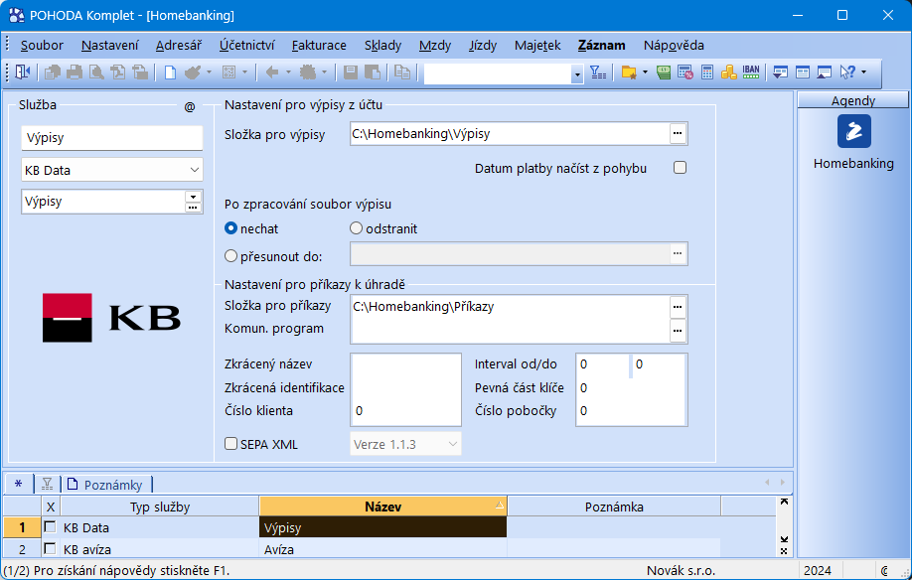
Task: Click the filter funnel toolbar icon
Action: tap(598, 72)
